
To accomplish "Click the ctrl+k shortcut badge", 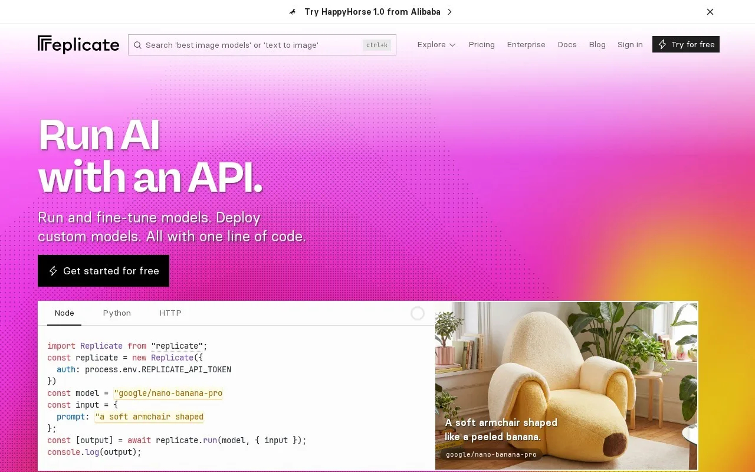I will [x=377, y=45].
